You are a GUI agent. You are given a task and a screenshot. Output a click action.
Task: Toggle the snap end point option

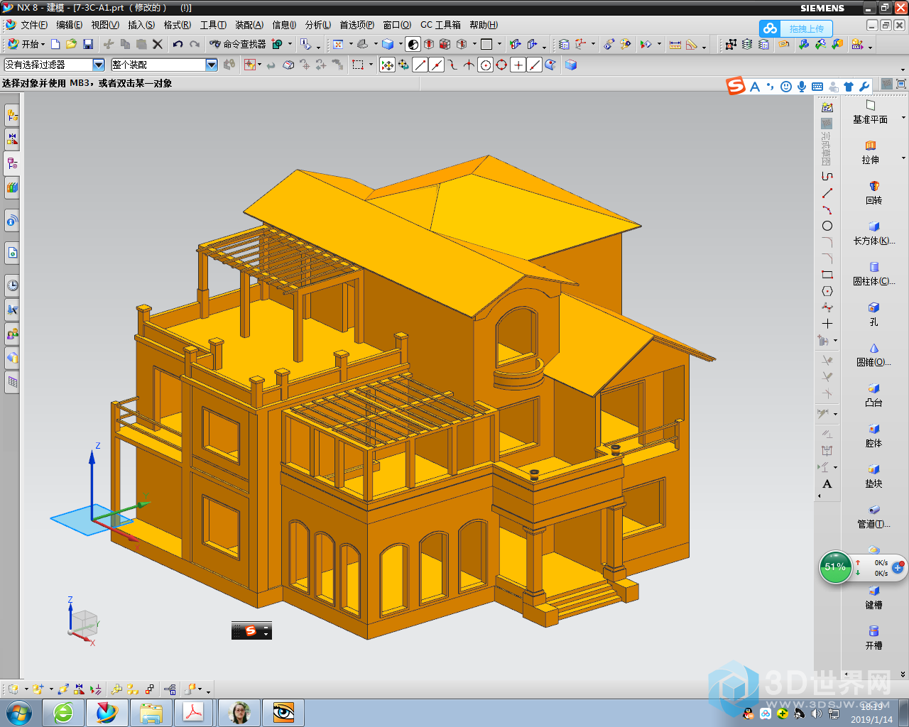click(x=420, y=65)
